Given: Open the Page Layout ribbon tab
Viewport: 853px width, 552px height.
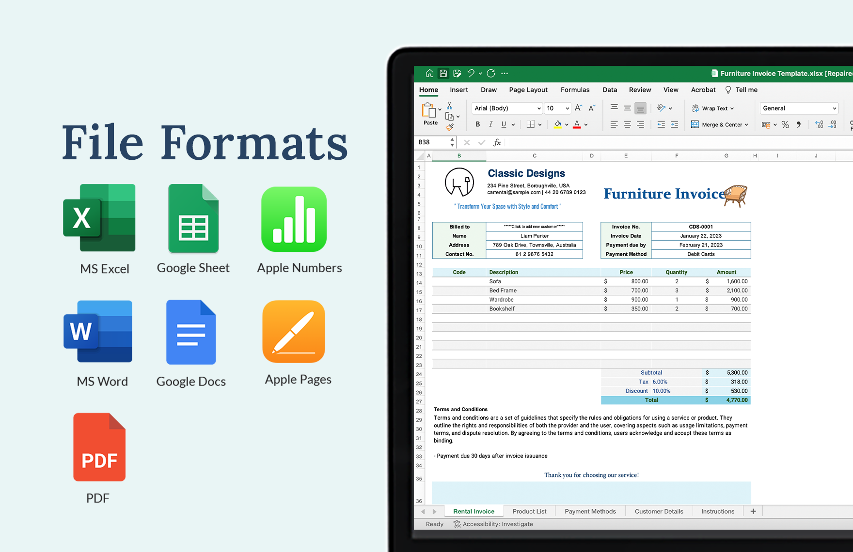Looking at the screenshot, I should 528,90.
